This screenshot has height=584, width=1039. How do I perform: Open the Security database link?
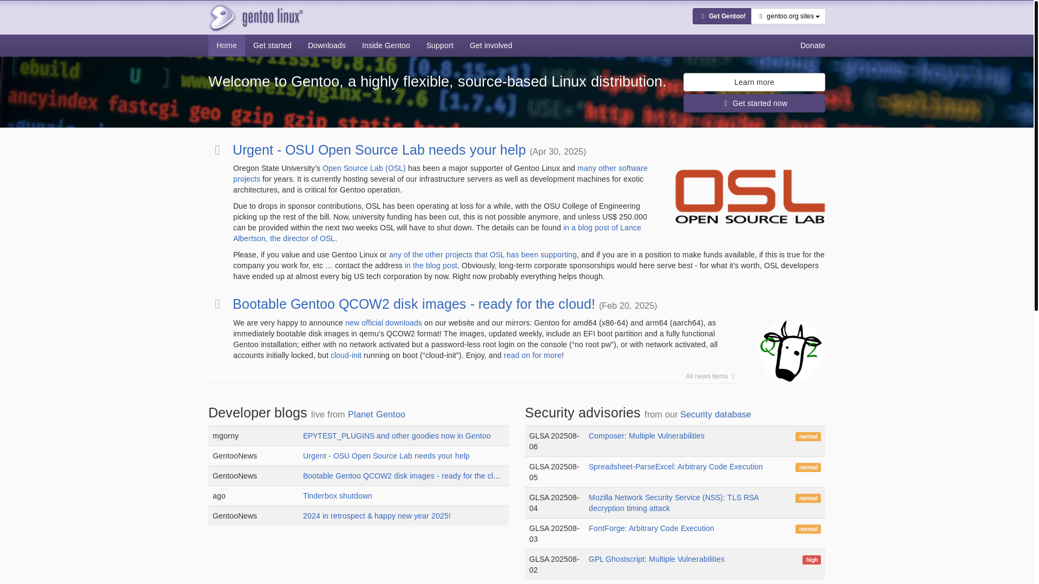(x=715, y=414)
